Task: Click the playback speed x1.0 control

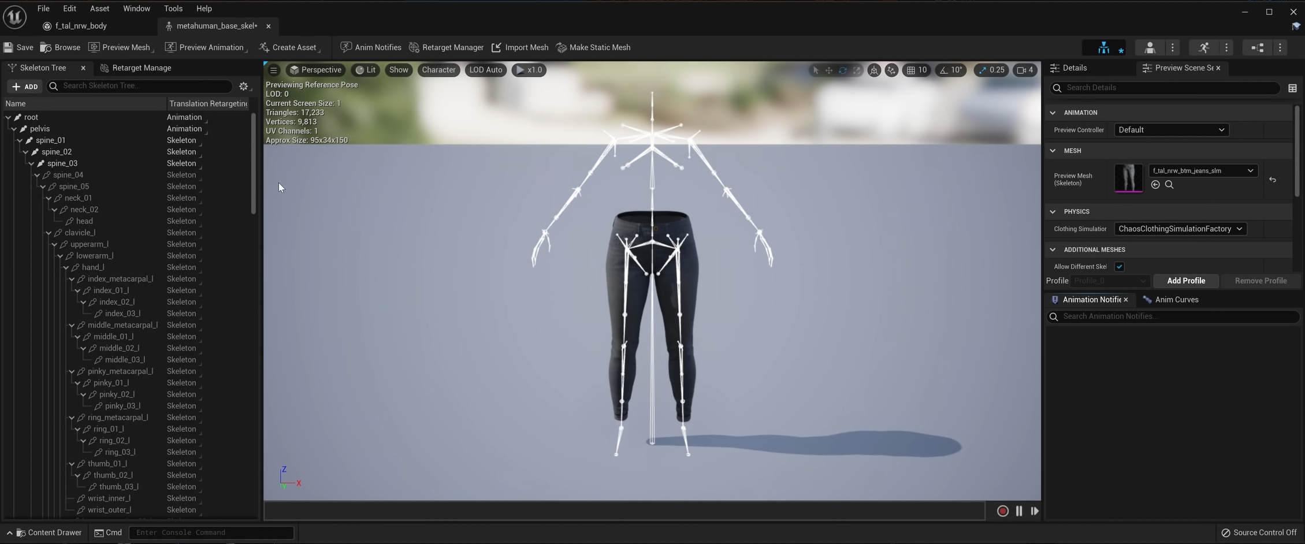Action: [x=529, y=70]
